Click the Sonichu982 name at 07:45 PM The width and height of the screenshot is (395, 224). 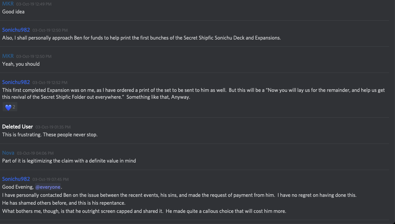pyautogui.click(x=16, y=179)
